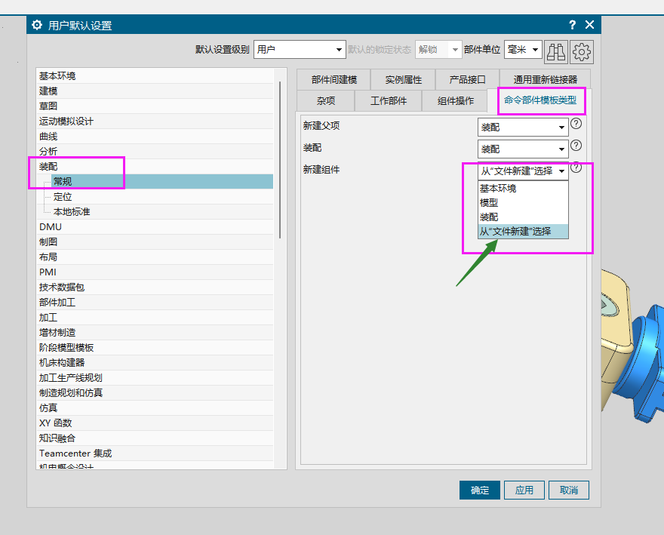Click help icon beside 装配 dropdown

[x=576, y=146]
